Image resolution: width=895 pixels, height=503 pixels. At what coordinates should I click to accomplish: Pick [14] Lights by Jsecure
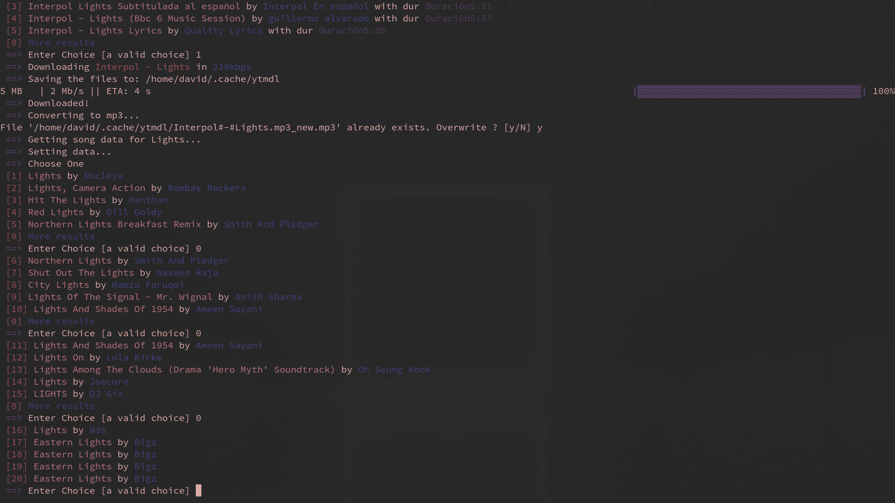coord(68,381)
